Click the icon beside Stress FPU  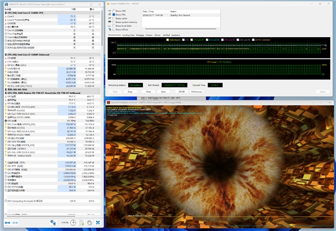[x=110, y=14]
